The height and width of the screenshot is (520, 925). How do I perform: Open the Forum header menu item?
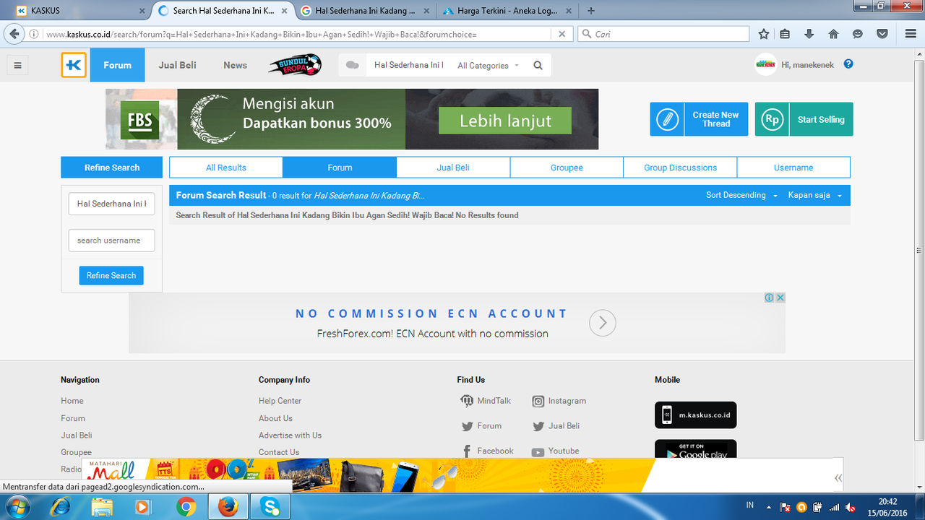point(117,65)
